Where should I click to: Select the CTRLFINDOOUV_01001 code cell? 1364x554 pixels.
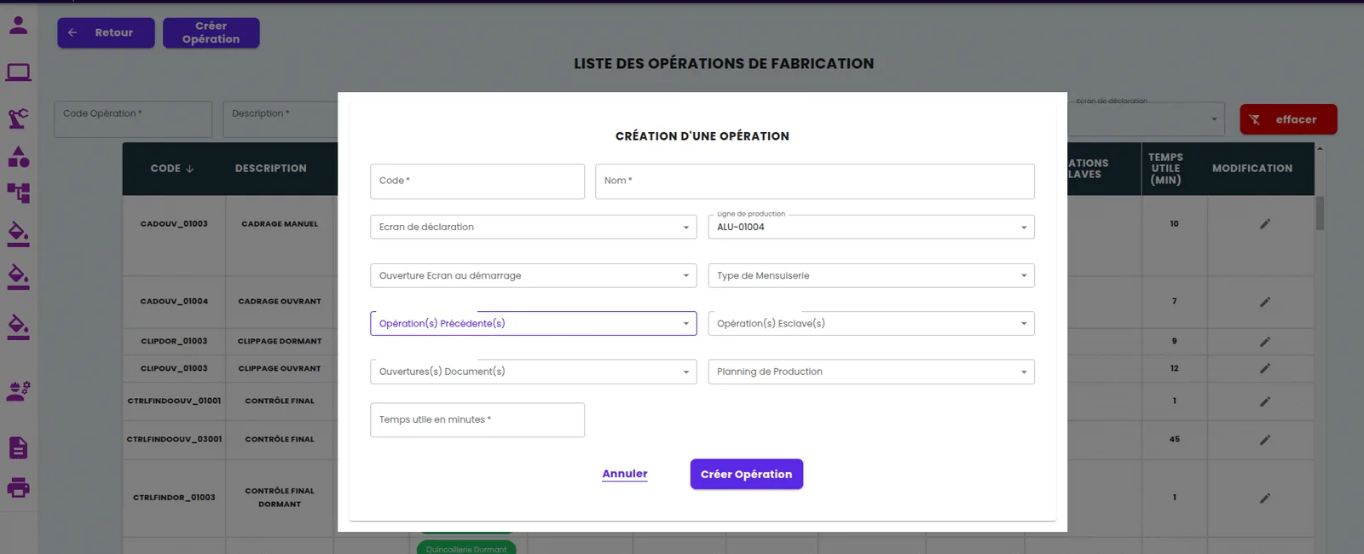point(174,401)
